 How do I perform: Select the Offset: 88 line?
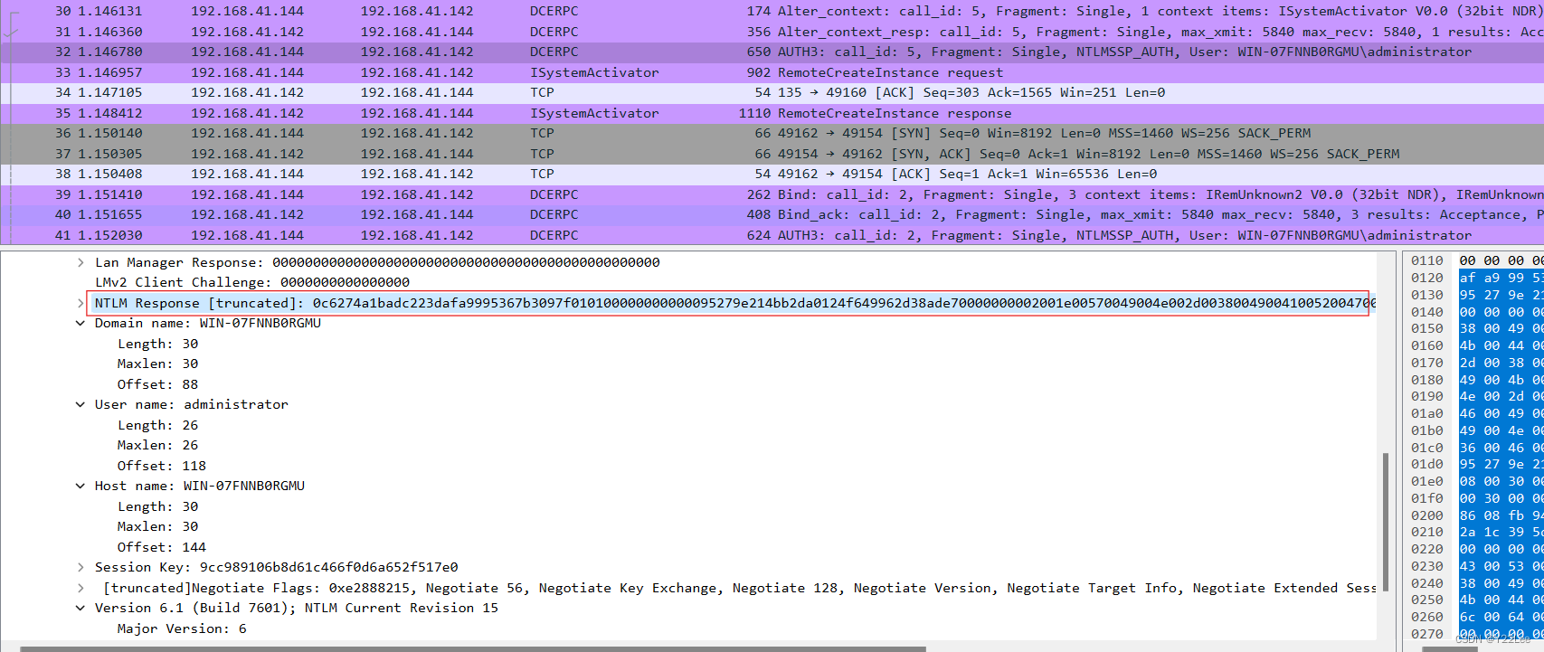point(157,384)
